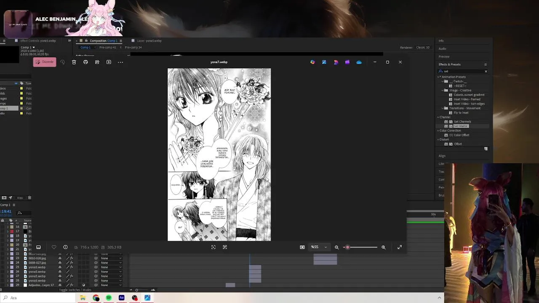Open the Preview panel in After Effects

444,56
